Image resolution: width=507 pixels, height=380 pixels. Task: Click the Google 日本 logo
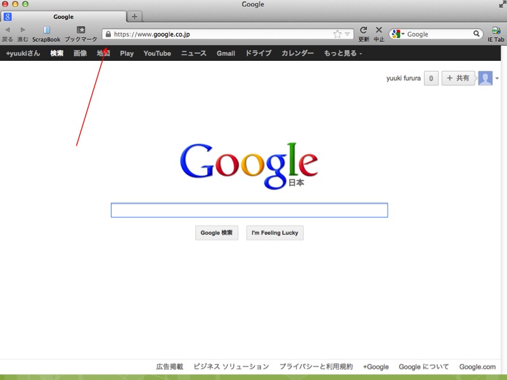point(249,166)
